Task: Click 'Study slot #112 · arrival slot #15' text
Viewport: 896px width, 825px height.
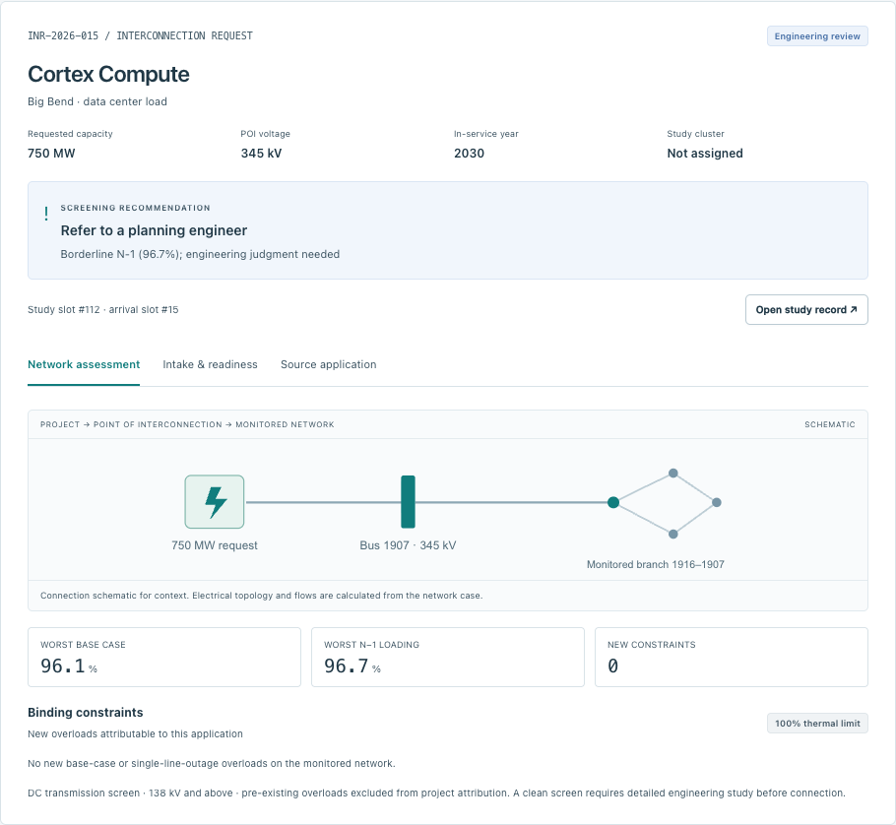Action: pyautogui.click(x=102, y=310)
